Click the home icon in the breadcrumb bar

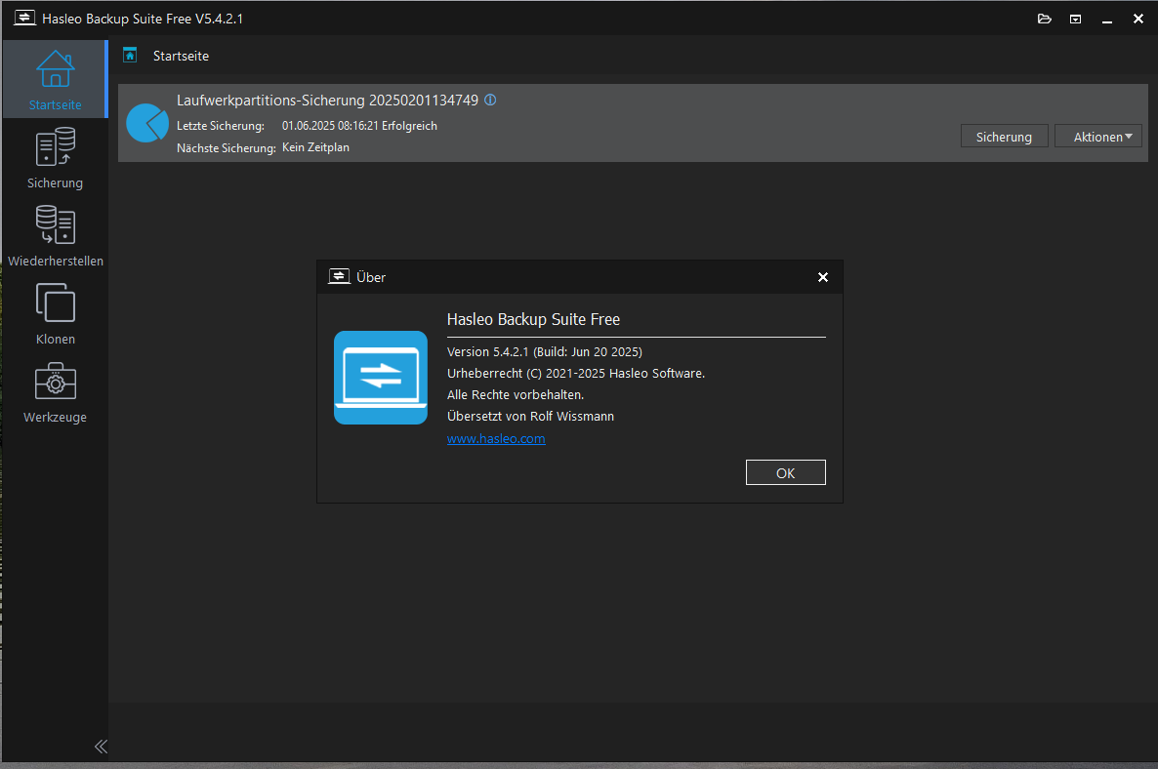point(130,55)
